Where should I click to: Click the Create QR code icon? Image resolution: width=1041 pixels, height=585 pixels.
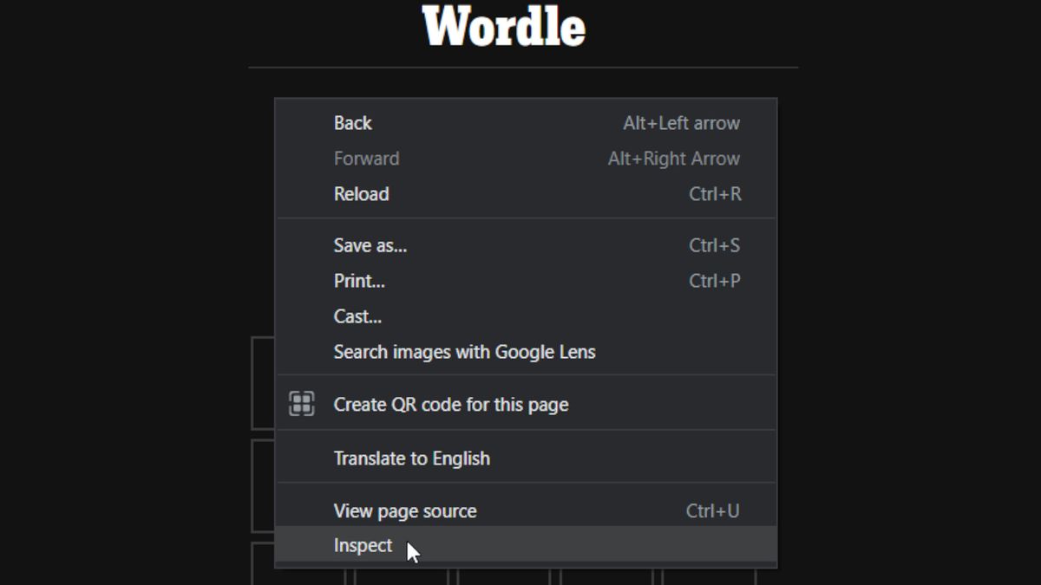pyautogui.click(x=300, y=403)
